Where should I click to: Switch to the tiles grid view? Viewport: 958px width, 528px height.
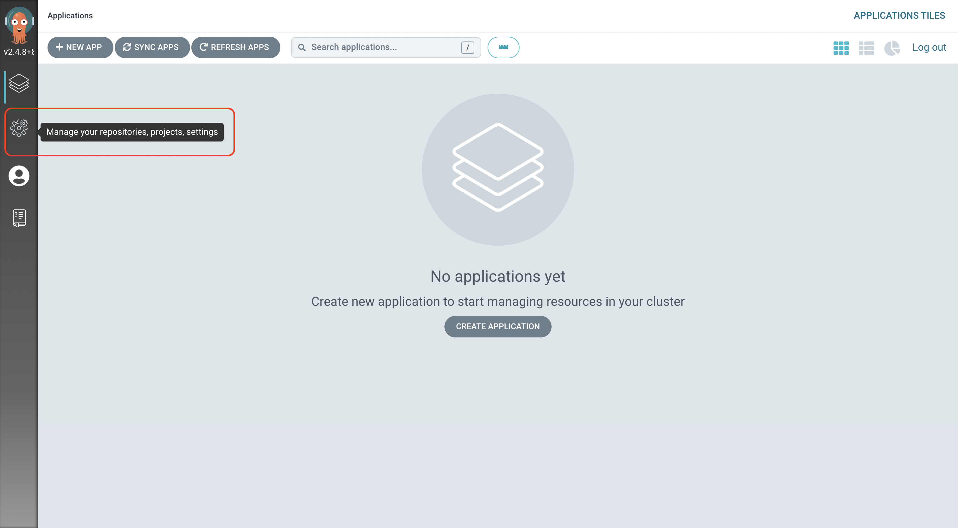point(841,48)
